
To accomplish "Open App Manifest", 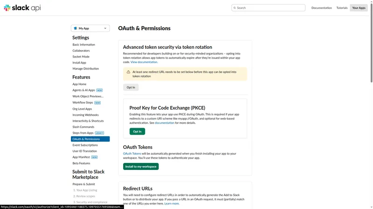I will coord(81,157).
